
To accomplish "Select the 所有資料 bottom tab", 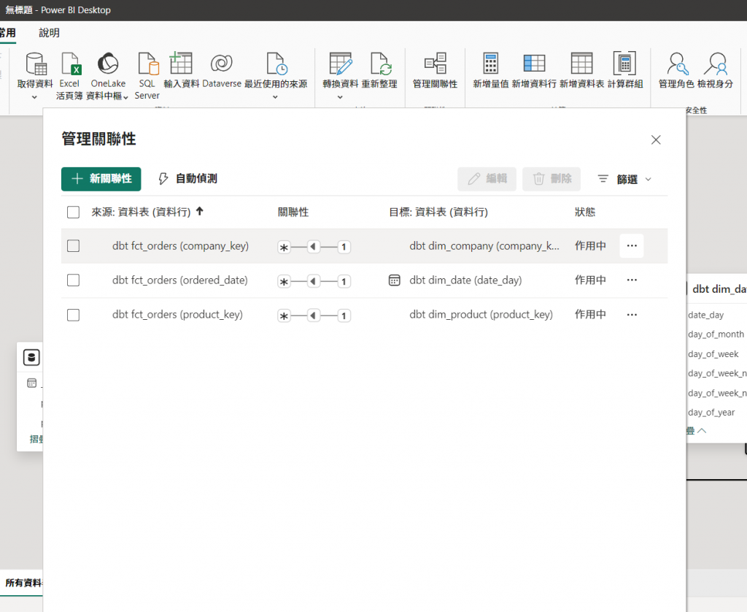I will [x=23, y=583].
